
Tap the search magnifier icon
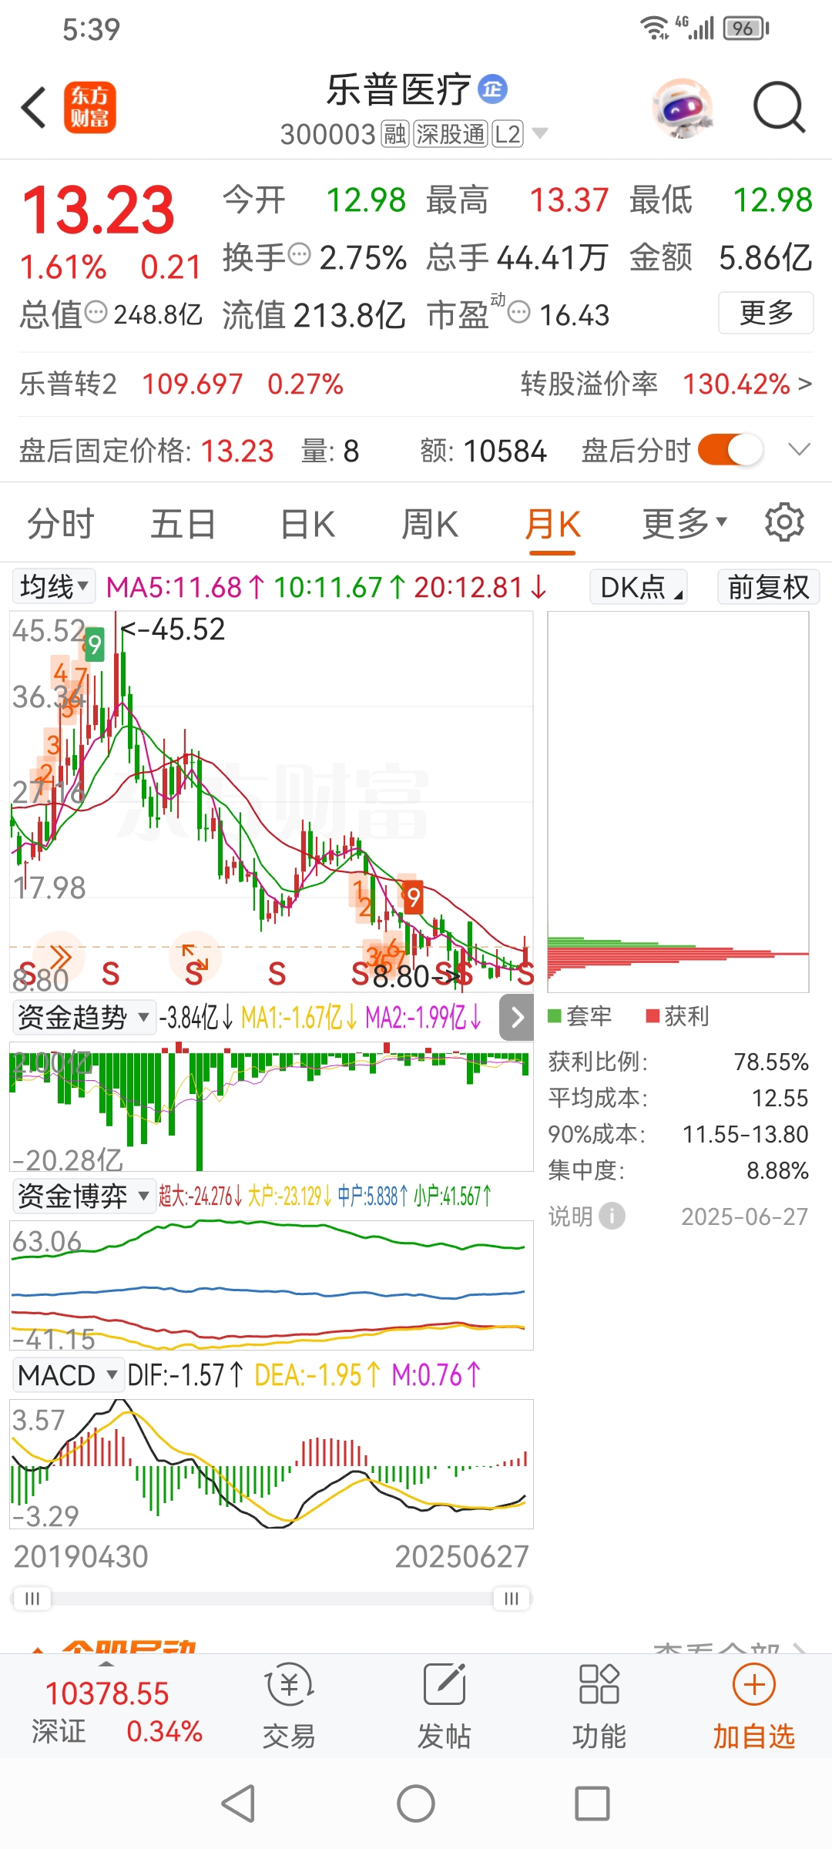[779, 108]
